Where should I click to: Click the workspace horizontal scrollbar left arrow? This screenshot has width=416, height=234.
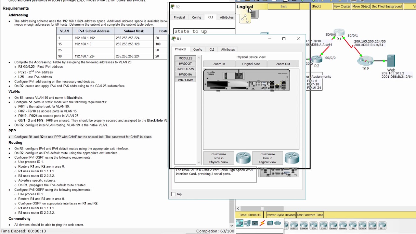pyautogui.click(x=238, y=208)
